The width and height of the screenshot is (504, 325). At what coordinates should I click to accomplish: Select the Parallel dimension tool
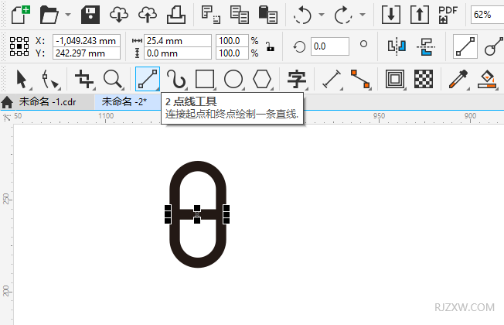[x=332, y=79]
